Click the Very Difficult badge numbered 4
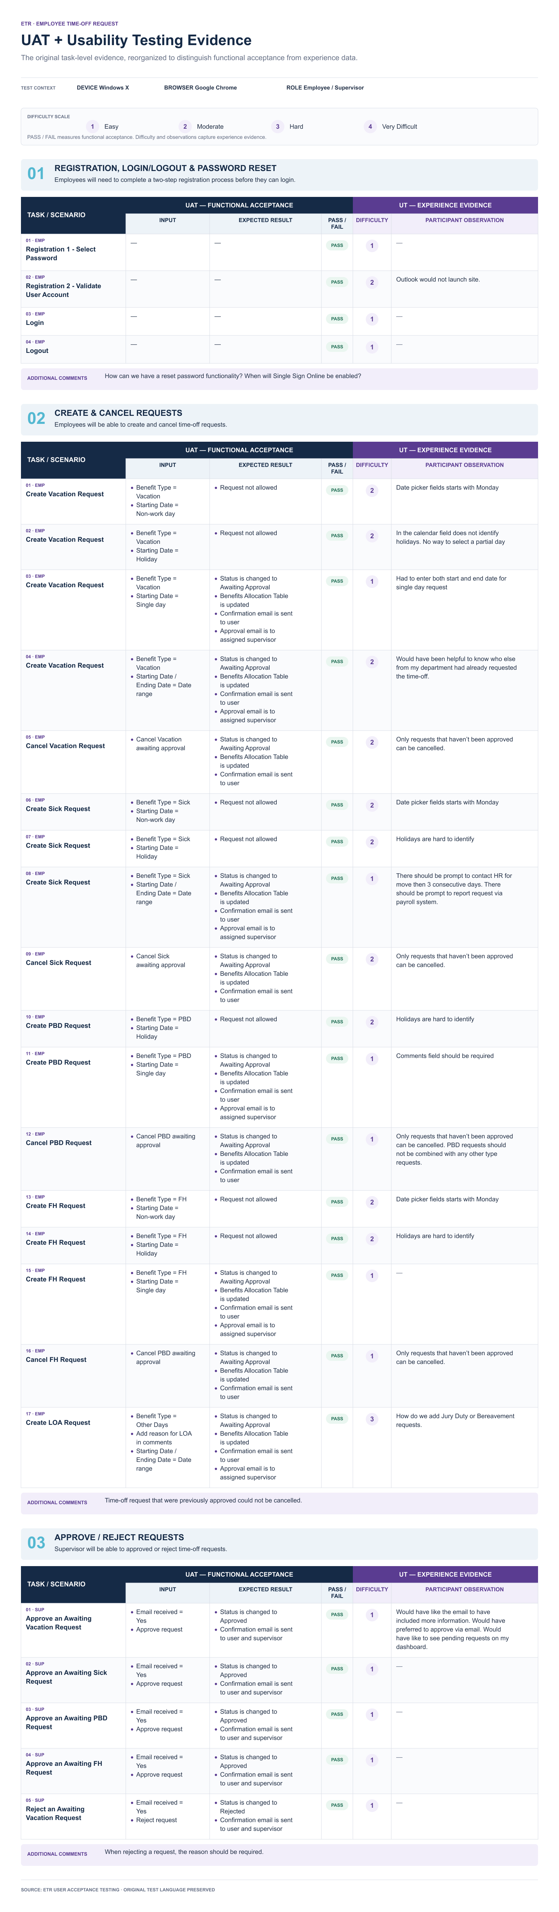The width and height of the screenshot is (559, 1912). coord(370,127)
